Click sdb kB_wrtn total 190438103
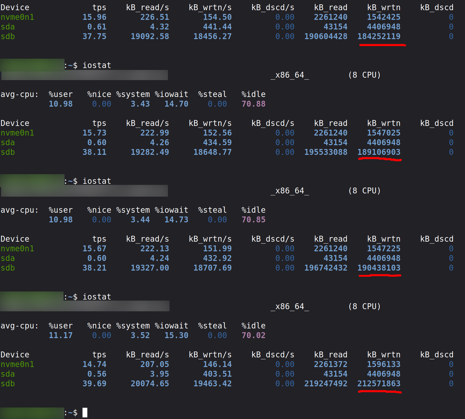Screen dimensions: 465x419 pos(379,268)
